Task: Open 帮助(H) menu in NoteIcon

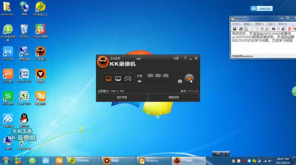Action: [282, 24]
